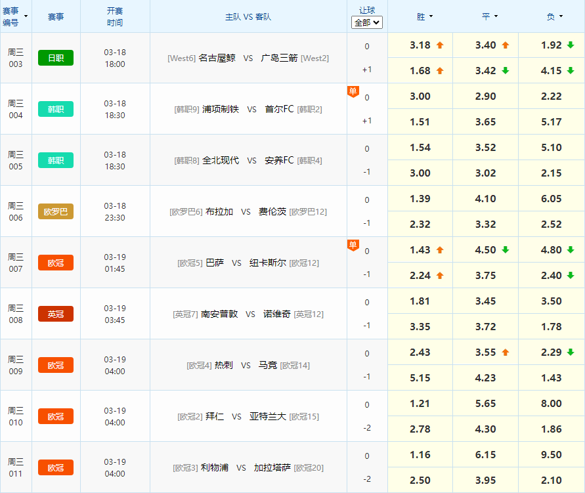Select draw odds 4.50 for match 007
This screenshot has width=585, height=493.
pos(485,250)
